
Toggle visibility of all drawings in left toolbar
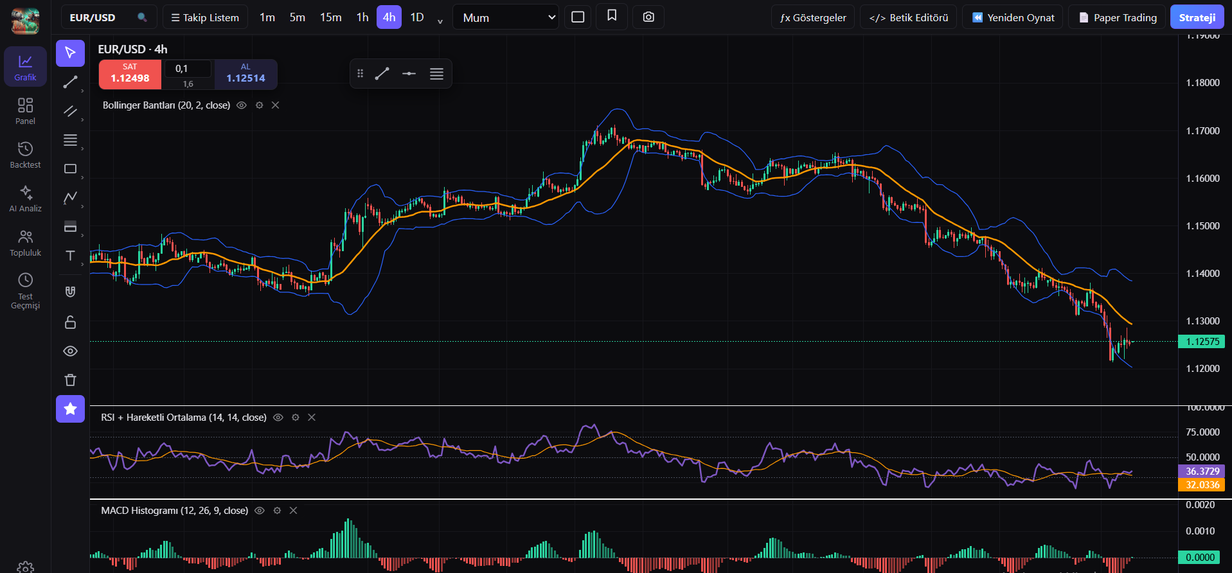[x=70, y=351]
